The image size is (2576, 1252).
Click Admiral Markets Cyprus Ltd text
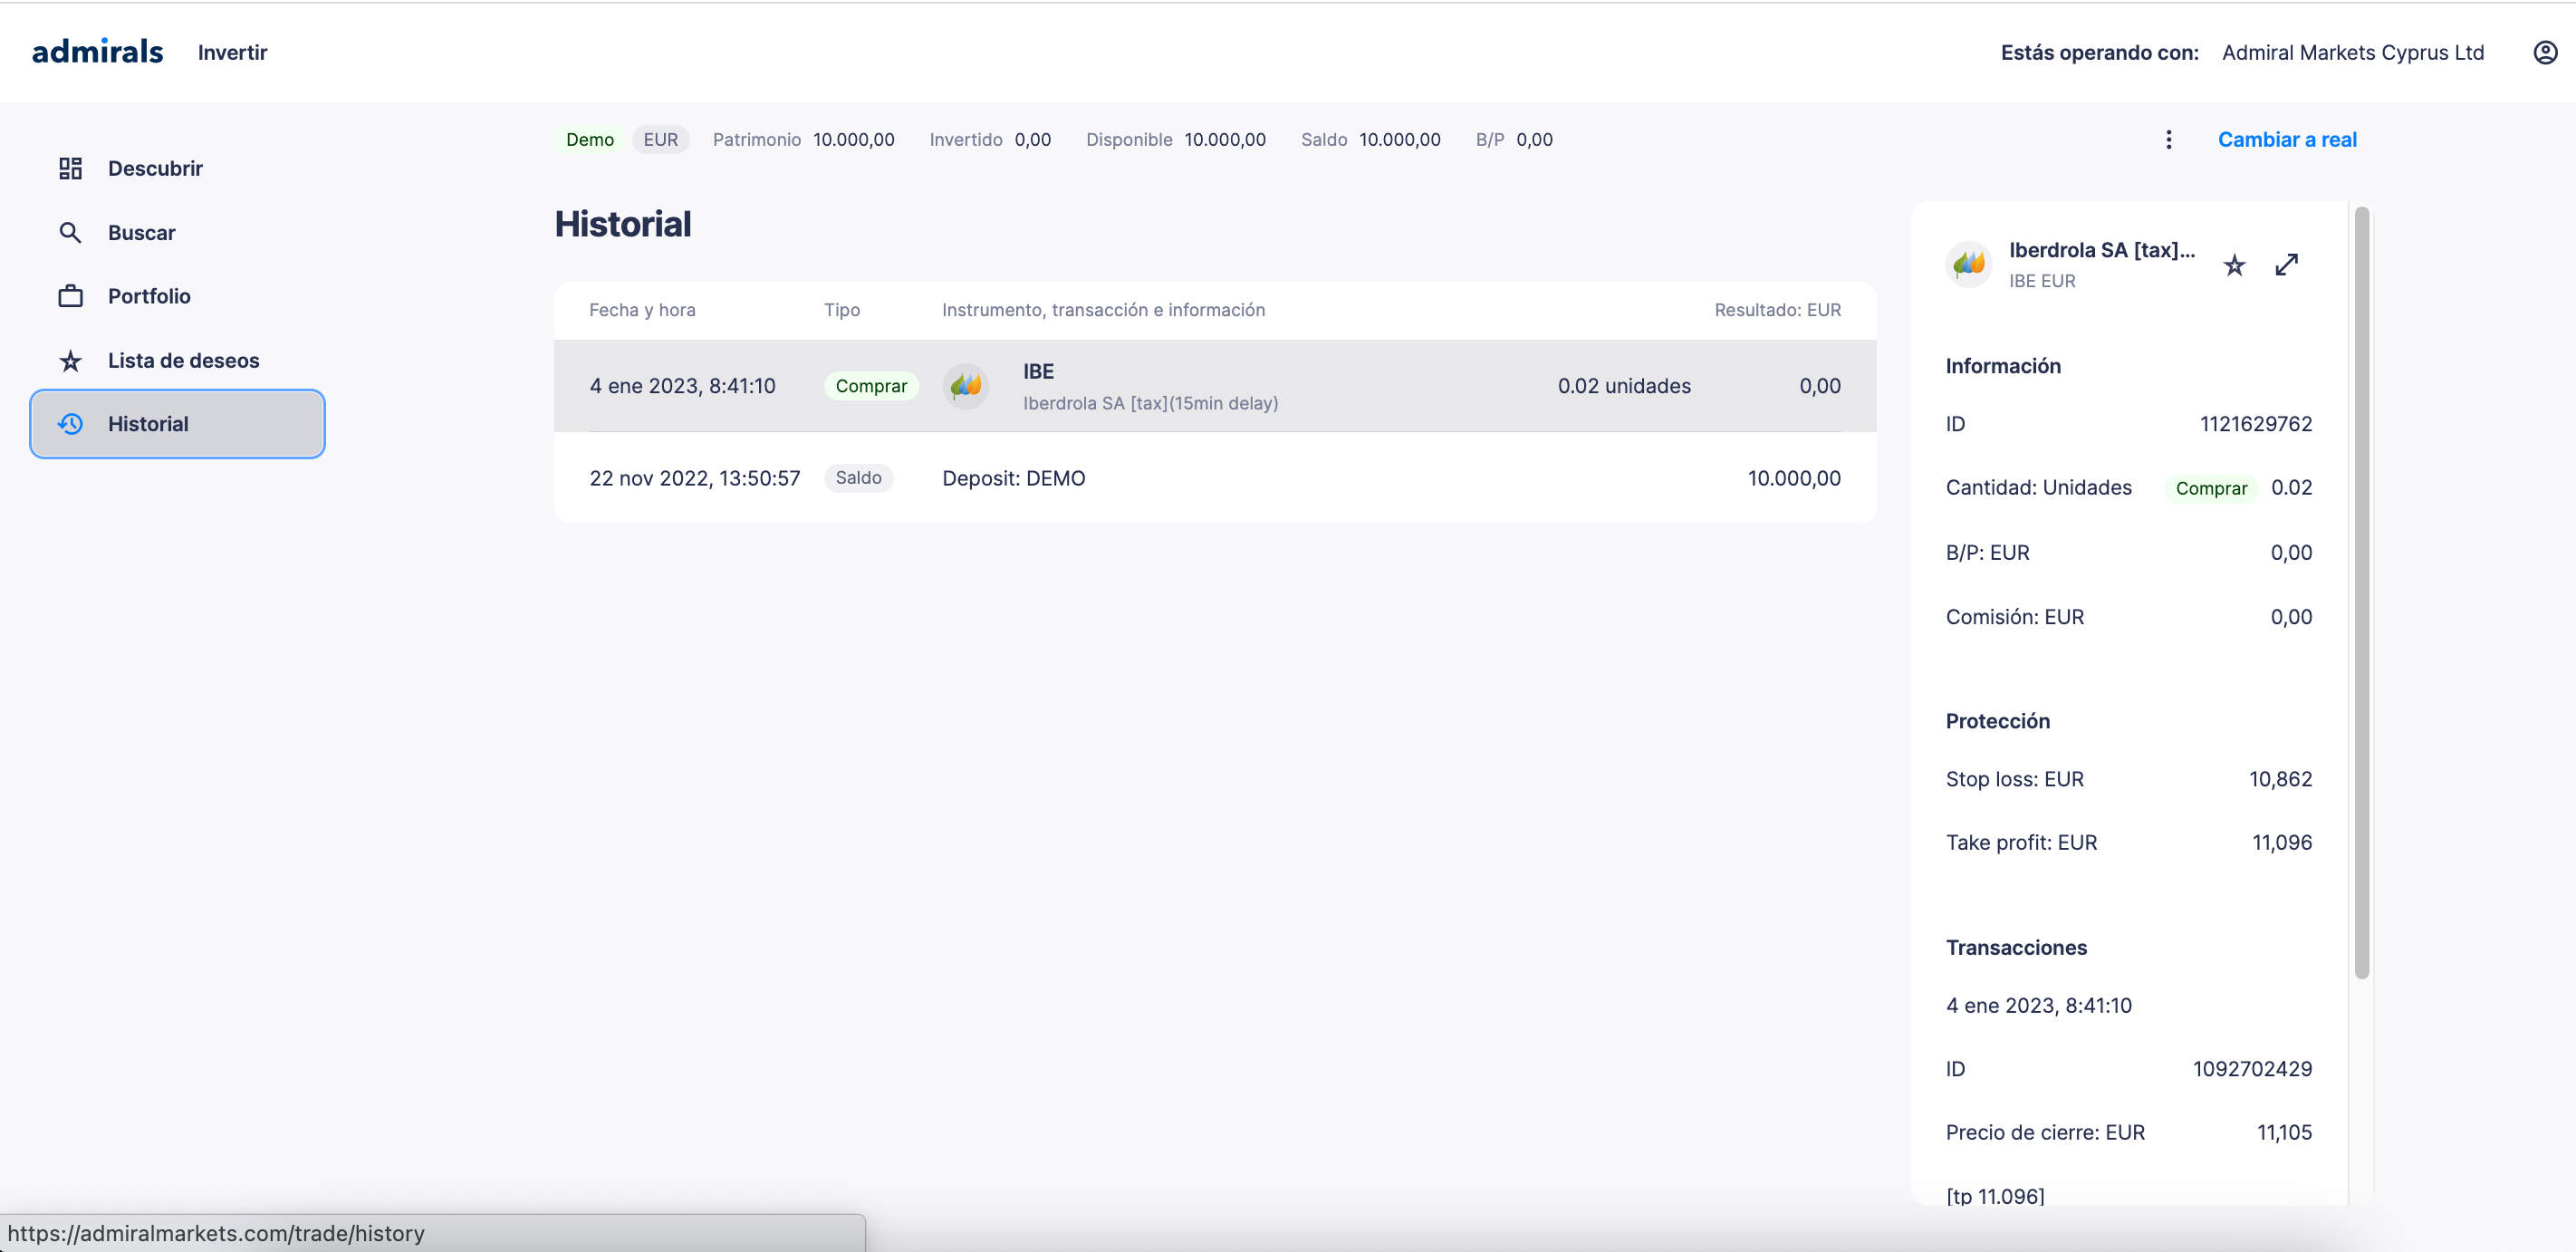point(2353,52)
